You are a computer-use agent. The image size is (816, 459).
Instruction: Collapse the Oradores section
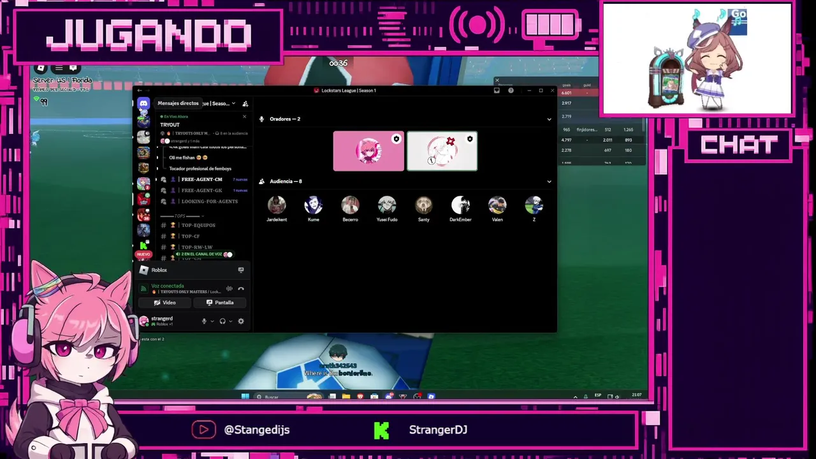pyautogui.click(x=549, y=119)
